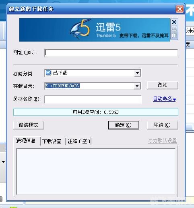Click the selected E:\TDDOWNLOAD\ path text

click(62, 86)
